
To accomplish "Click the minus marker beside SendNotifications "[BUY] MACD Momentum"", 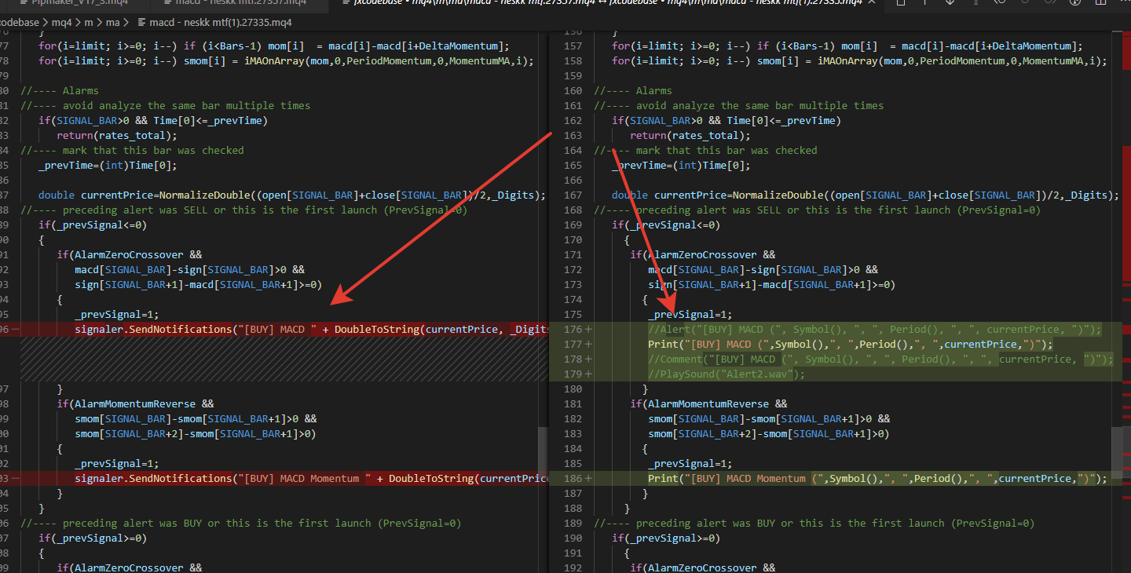I will pos(16,479).
